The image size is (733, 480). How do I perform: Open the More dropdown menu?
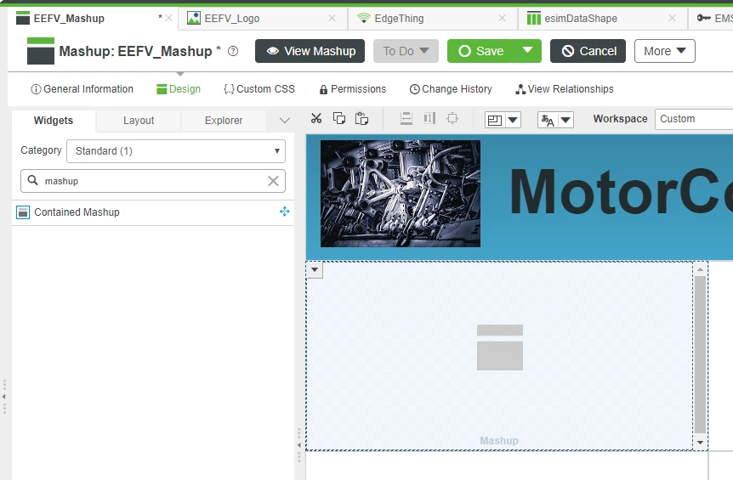click(664, 51)
